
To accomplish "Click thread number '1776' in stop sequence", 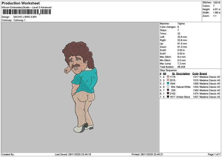I will click(172, 77).
